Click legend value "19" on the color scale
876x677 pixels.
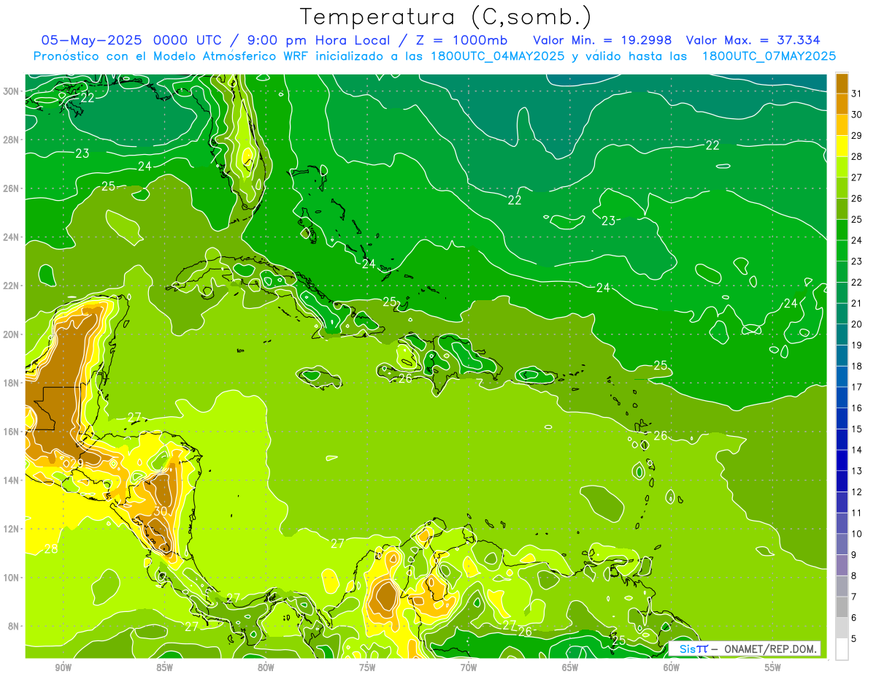point(857,345)
